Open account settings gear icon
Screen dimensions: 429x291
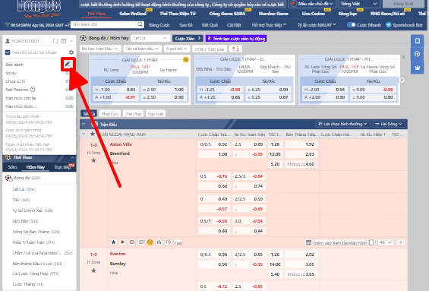[x=71, y=52]
